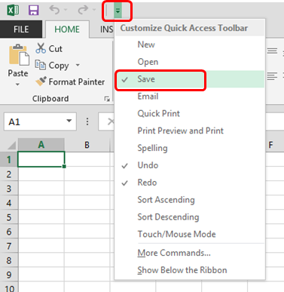Expand the Name Box dropdown arrow
Viewport: 284px width, 292px height.
(69, 121)
